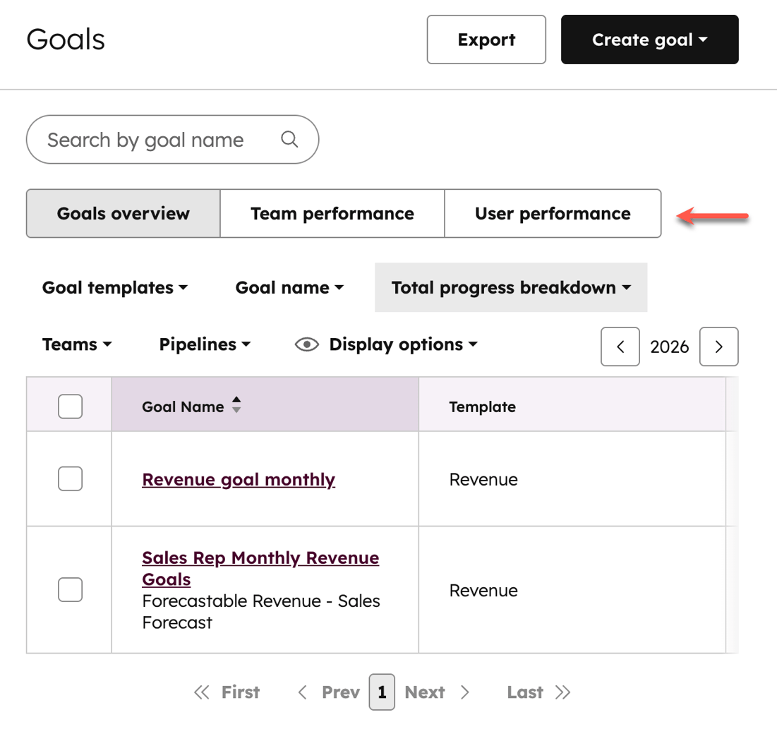
Task: Click the left chevron to view 2025
Action: (x=620, y=347)
